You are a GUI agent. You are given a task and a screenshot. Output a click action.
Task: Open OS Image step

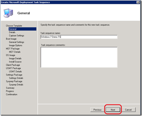click(x=10, y=55)
